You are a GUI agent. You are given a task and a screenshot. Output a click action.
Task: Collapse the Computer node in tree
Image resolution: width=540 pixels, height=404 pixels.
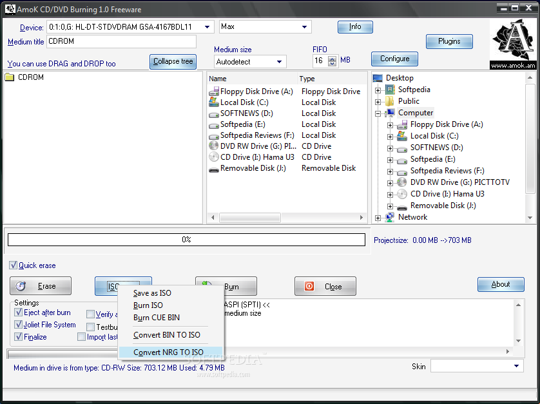(378, 113)
